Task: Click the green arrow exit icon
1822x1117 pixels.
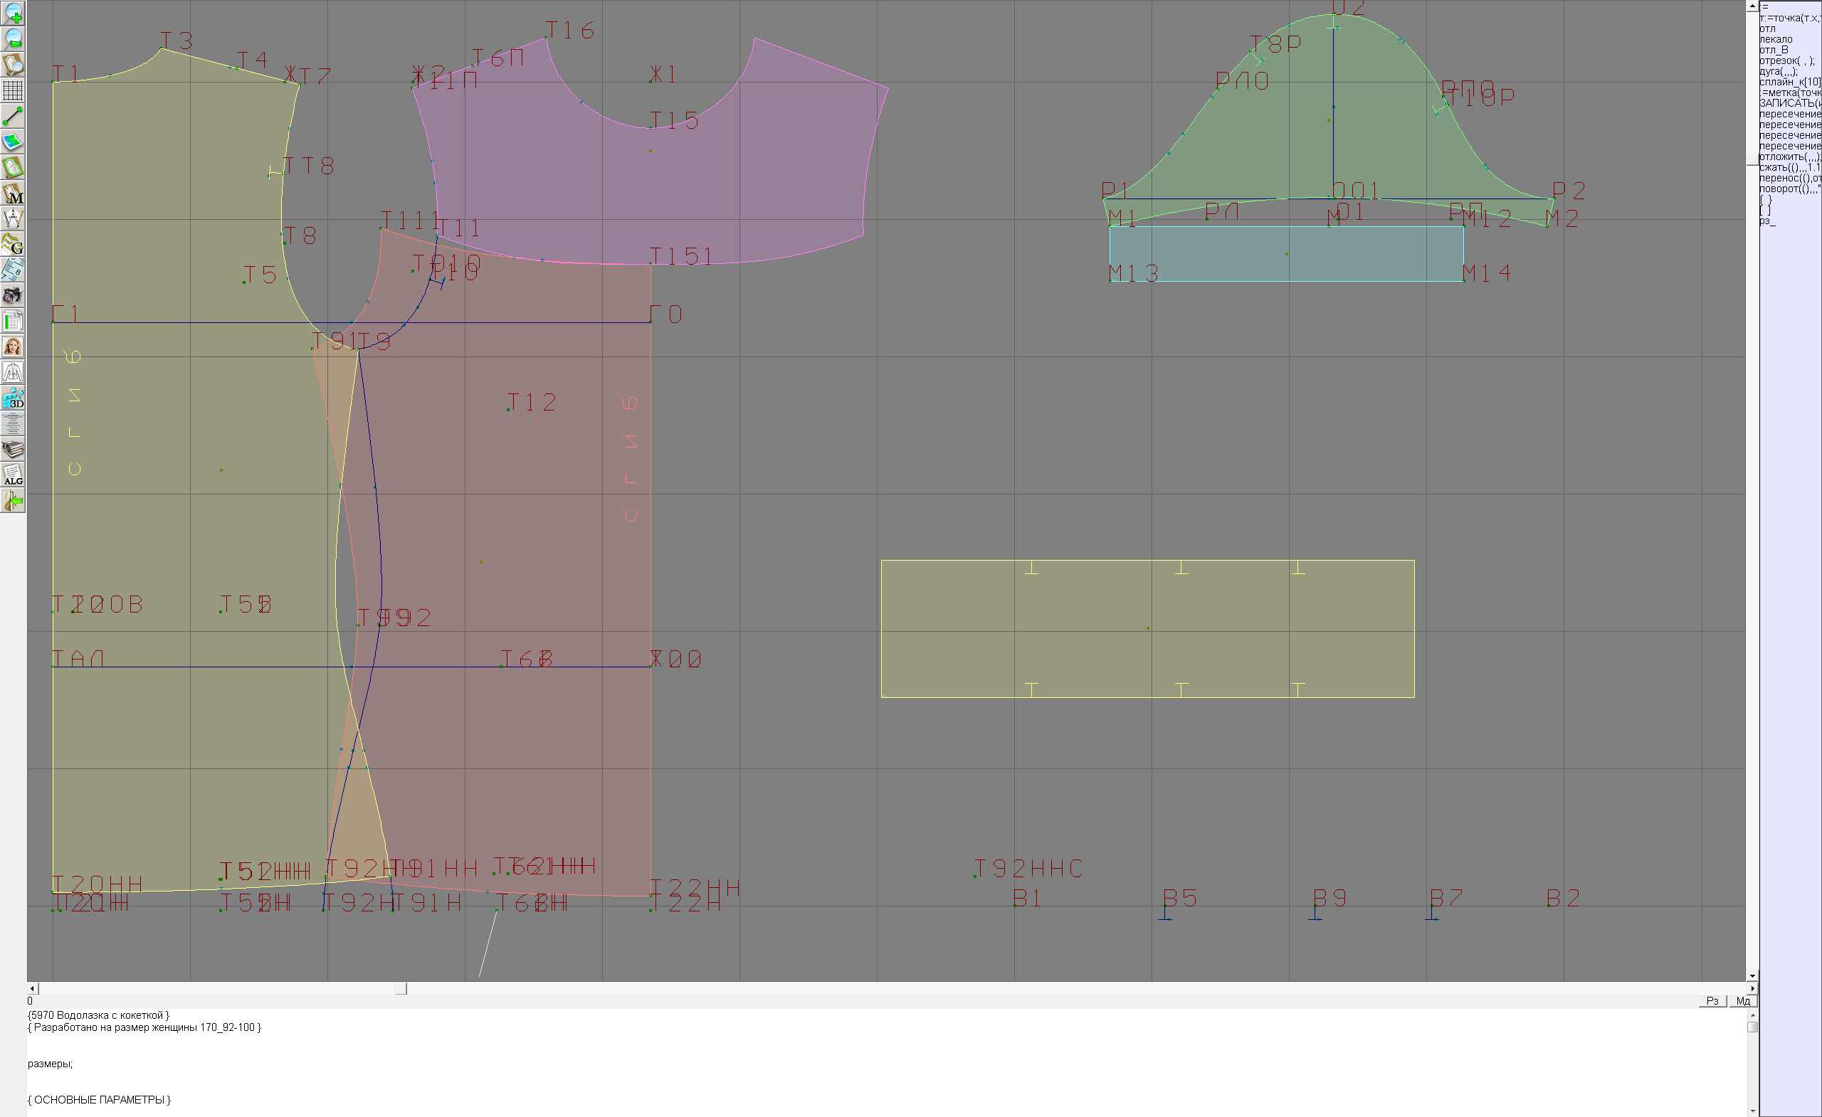Action: [x=13, y=501]
